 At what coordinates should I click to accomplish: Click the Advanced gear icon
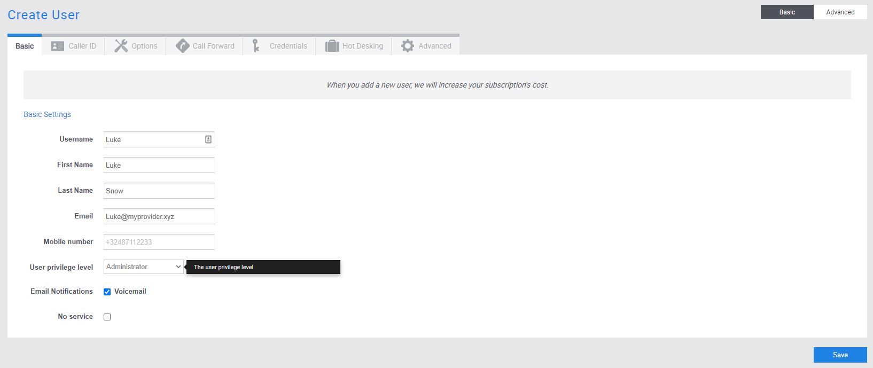pyautogui.click(x=408, y=46)
